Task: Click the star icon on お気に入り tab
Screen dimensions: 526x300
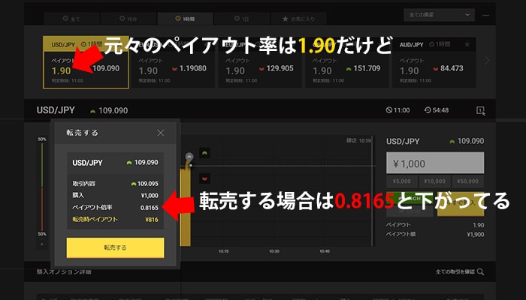Action: coord(285,19)
